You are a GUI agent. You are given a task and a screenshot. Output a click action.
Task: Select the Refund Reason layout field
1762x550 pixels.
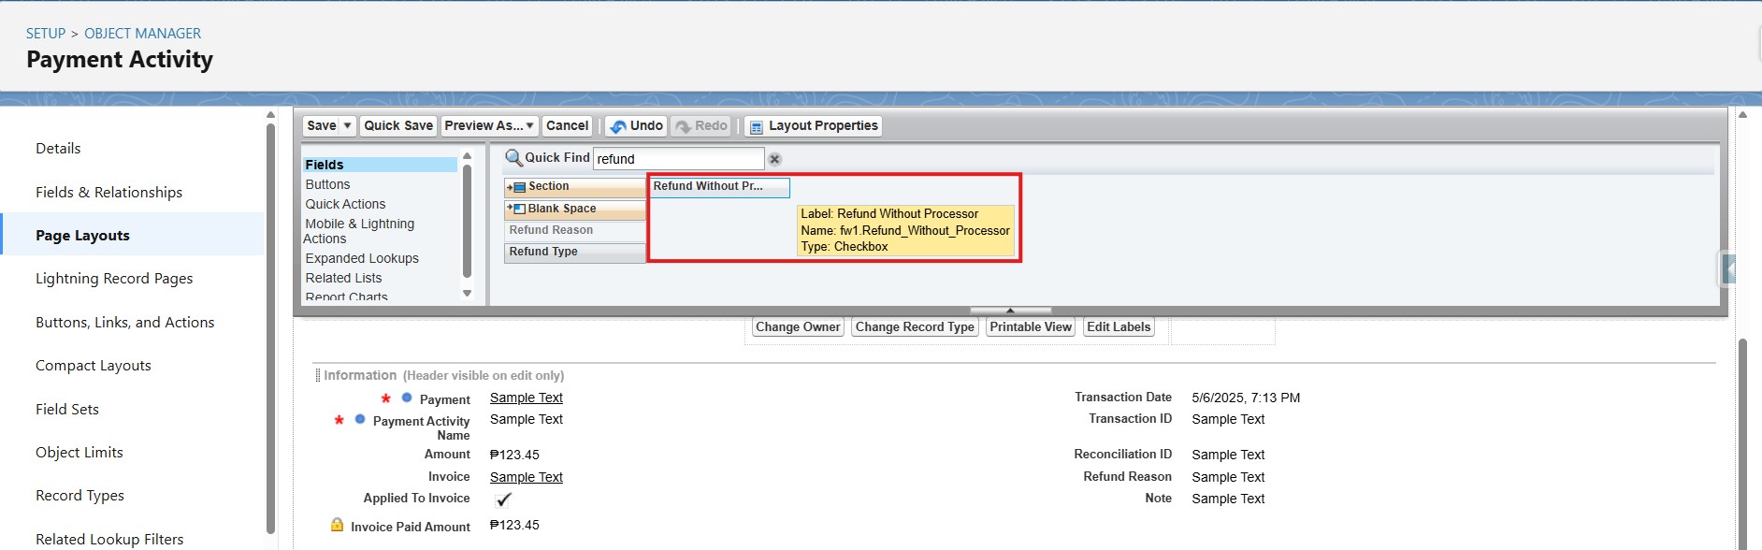click(x=1127, y=477)
